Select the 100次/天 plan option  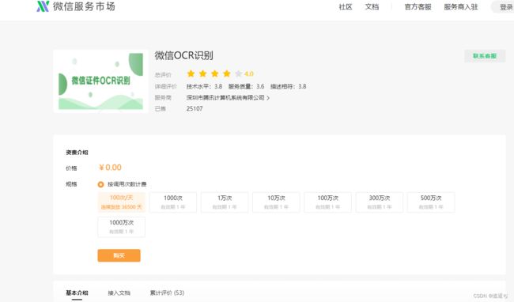point(121,202)
